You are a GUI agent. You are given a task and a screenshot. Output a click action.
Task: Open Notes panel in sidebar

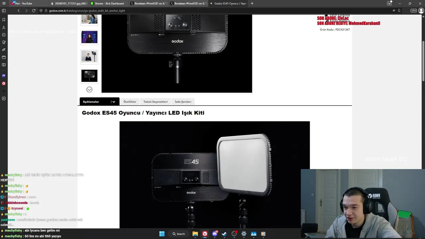coord(4,42)
